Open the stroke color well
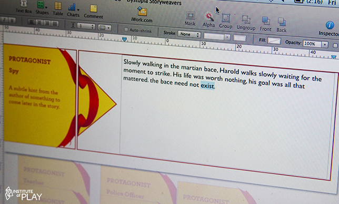 click(x=240, y=38)
